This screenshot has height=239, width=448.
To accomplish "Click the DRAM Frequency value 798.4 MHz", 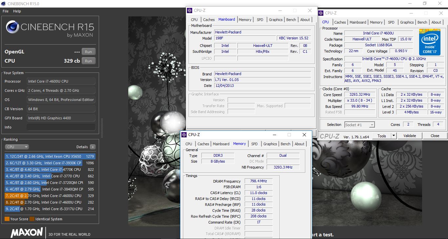I will click(x=258, y=181).
